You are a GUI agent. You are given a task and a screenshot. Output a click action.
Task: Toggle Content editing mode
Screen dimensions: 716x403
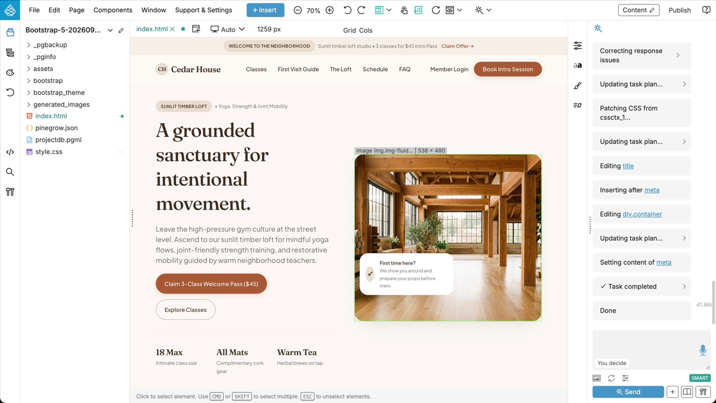[639, 10]
